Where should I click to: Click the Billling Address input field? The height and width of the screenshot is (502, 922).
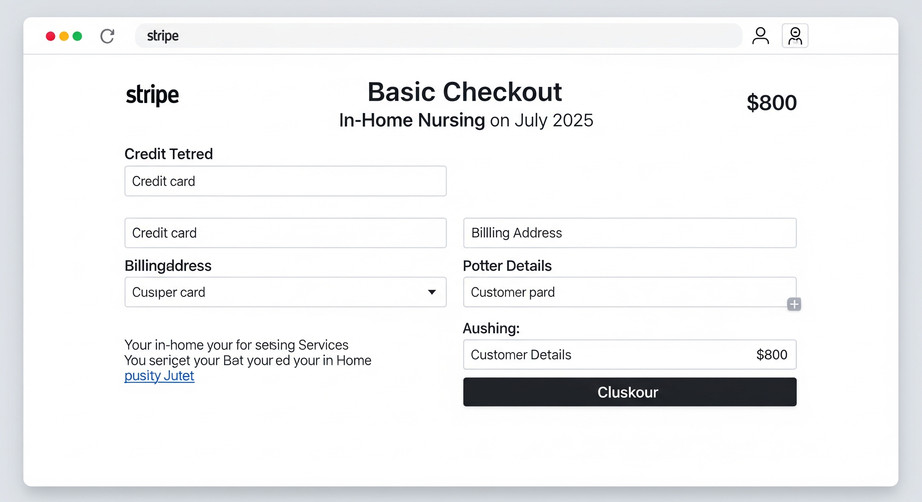pos(630,233)
